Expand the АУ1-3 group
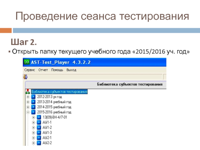Image resolution: width=200 pixels, height=150 pixels. [33, 133]
